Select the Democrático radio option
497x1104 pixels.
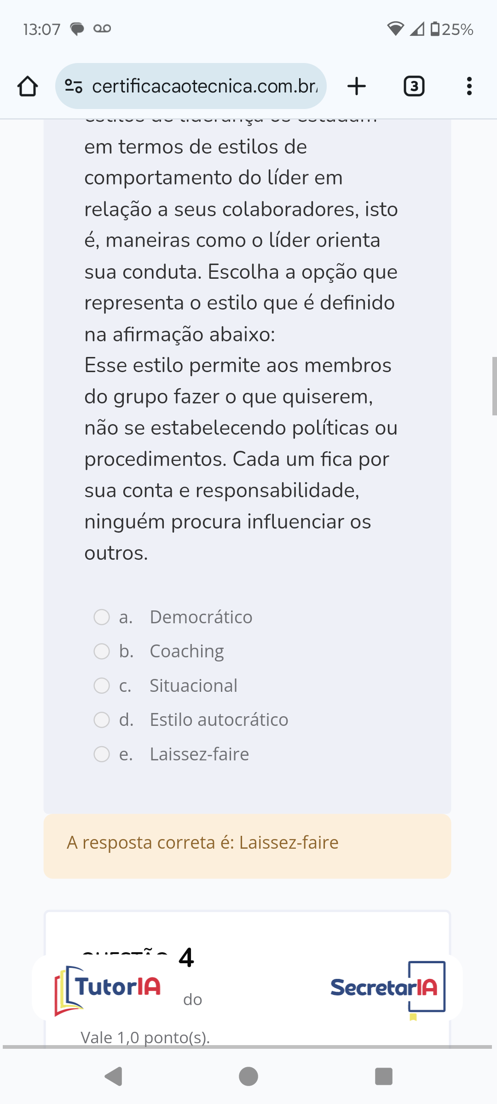tap(102, 617)
